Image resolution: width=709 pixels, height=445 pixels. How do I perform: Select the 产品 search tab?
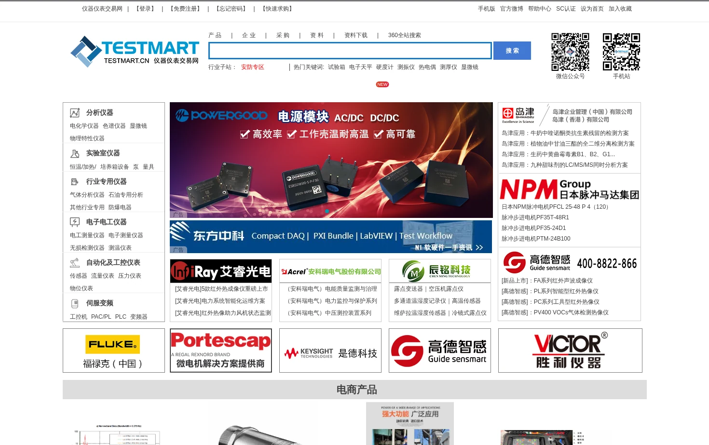tap(215, 35)
